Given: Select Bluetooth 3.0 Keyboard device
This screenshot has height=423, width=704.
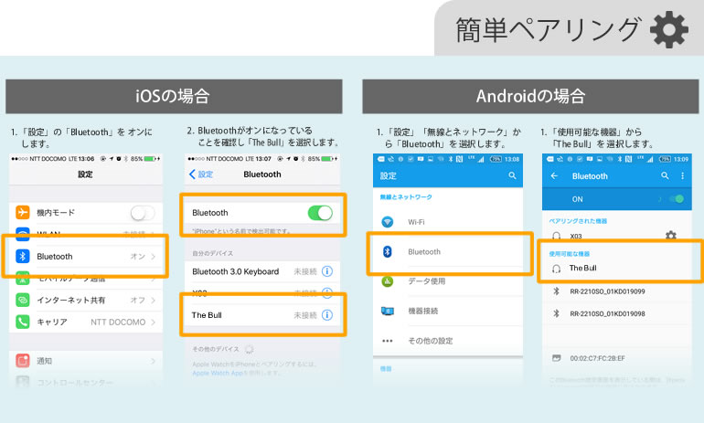Looking at the screenshot, I should [x=262, y=271].
